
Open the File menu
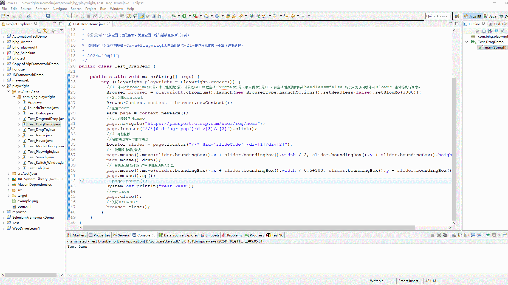pyautogui.click(x=4, y=9)
